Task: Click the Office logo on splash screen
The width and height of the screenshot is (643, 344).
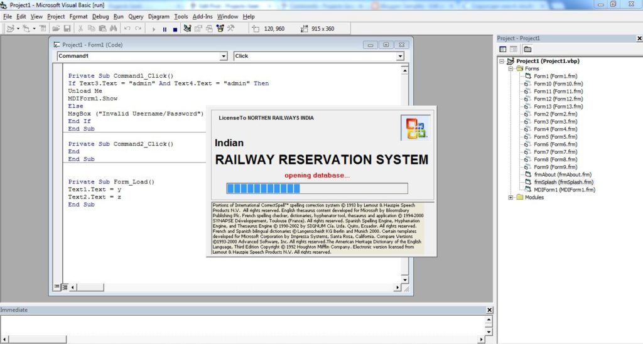Action: point(416,128)
